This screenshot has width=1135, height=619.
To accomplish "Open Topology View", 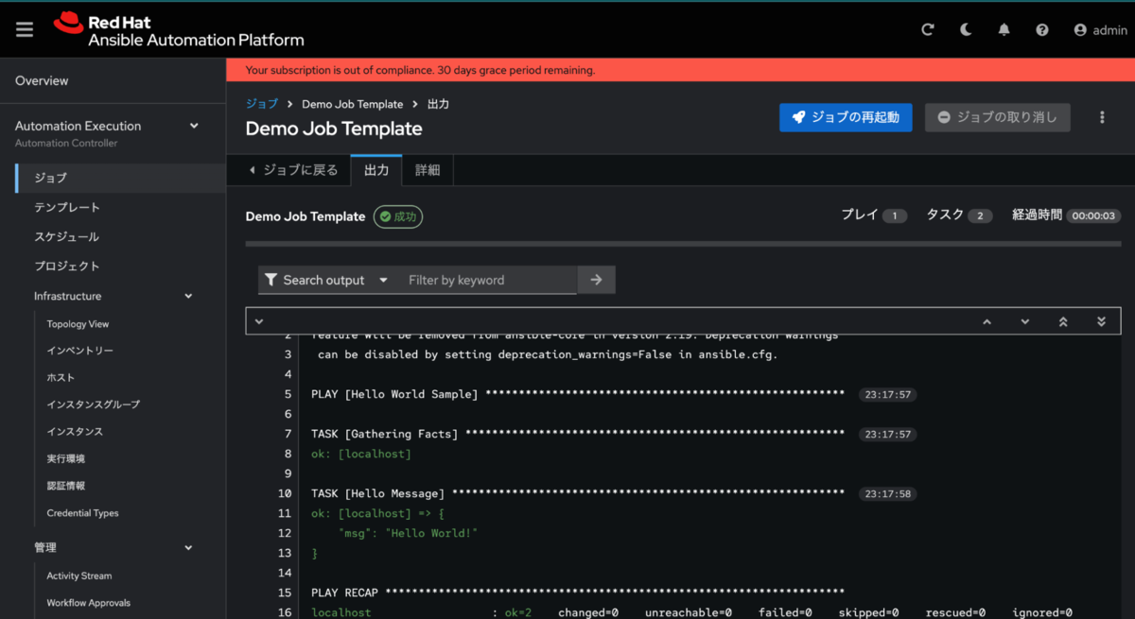I will point(78,324).
